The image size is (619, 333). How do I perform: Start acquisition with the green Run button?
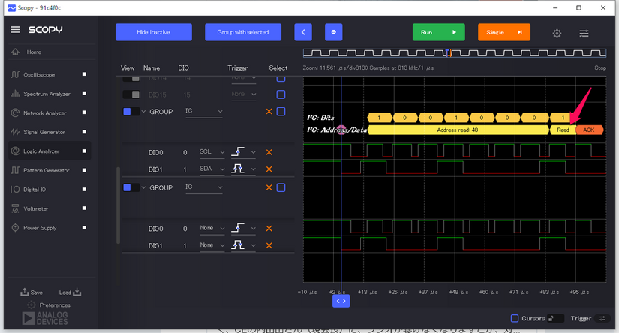439,32
